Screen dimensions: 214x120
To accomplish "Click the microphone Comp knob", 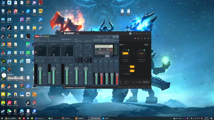I will click(x=37, y=60).
